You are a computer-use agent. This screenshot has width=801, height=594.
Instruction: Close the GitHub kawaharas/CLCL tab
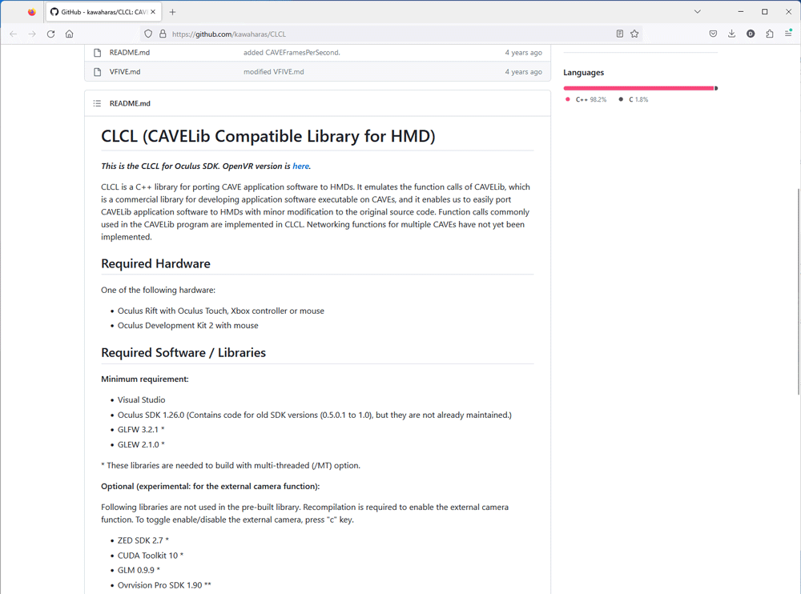click(x=153, y=12)
